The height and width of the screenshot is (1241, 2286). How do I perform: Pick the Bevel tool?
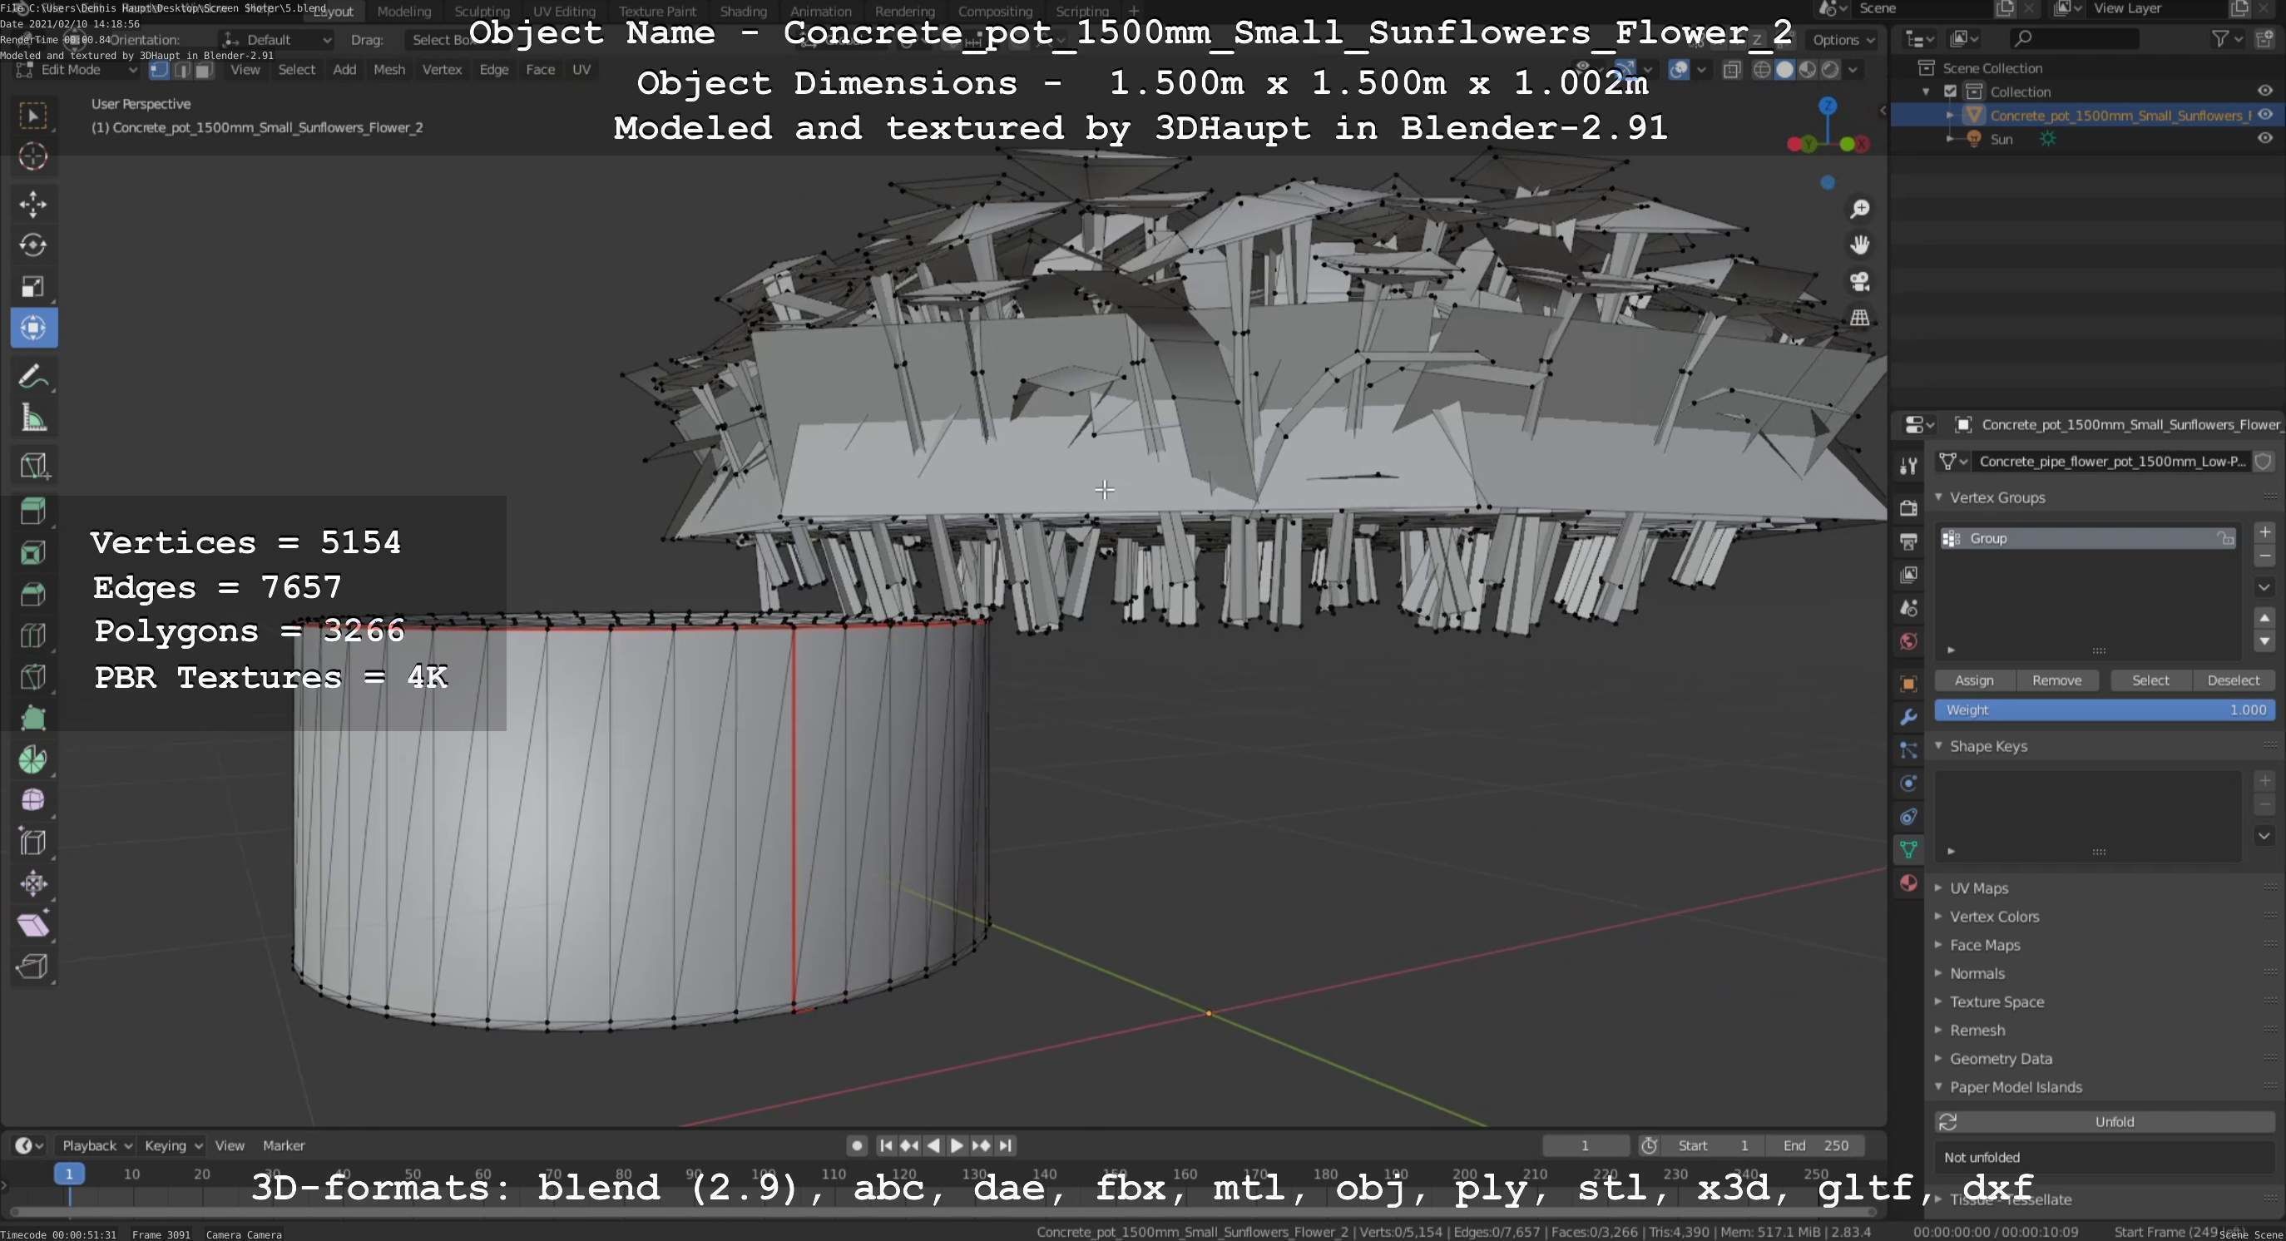[32, 593]
